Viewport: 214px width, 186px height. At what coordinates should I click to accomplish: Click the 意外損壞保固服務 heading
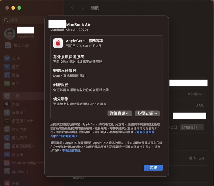pos(69,57)
